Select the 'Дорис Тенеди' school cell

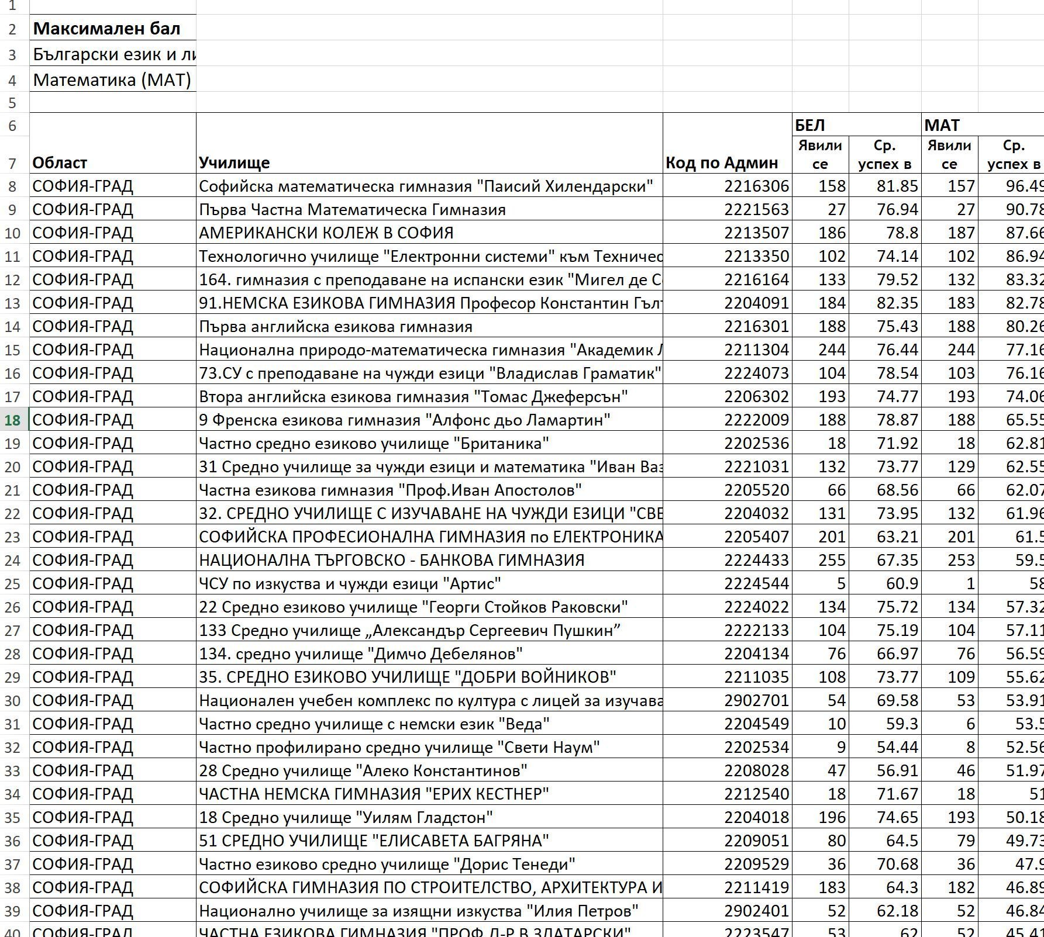(x=429, y=864)
